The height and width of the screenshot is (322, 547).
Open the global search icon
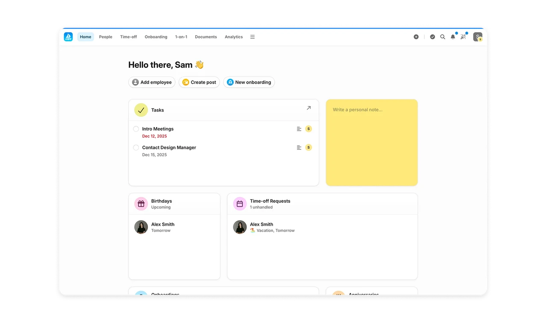pyautogui.click(x=443, y=37)
